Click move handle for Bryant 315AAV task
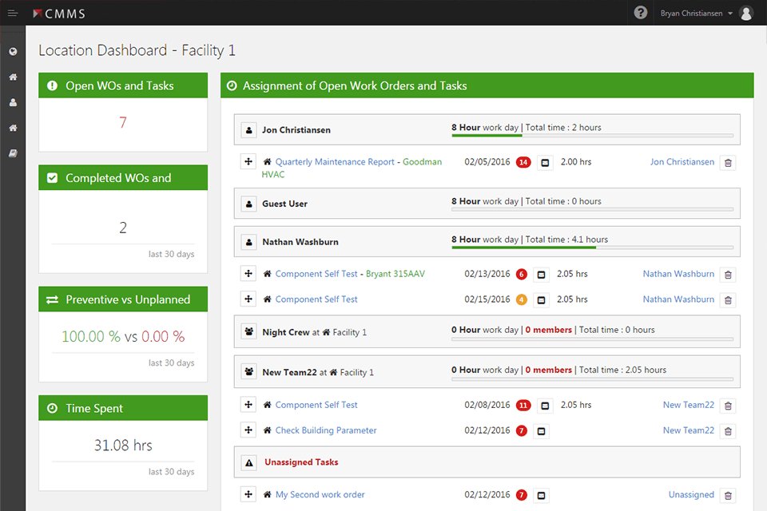 (248, 273)
